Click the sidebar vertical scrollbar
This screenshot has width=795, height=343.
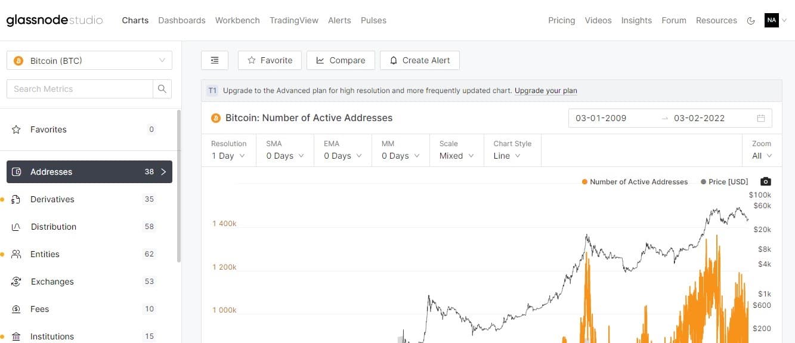(178, 186)
